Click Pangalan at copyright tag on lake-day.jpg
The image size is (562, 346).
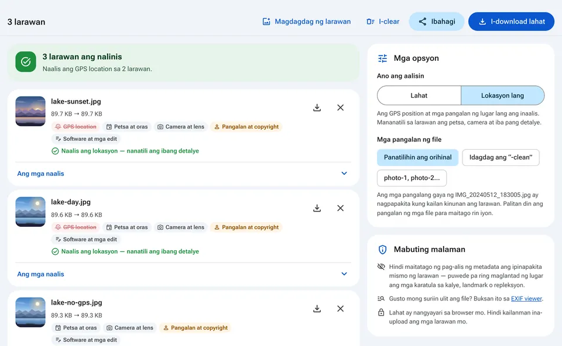(x=246, y=227)
